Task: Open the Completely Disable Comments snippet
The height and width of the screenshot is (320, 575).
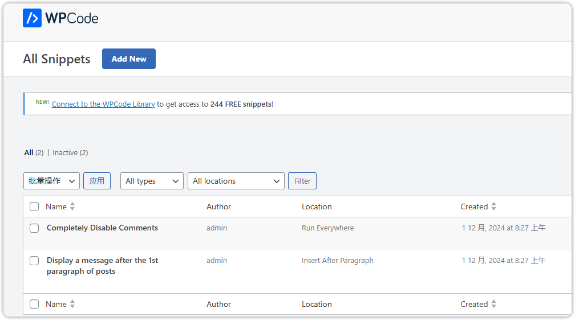Action: tap(102, 228)
